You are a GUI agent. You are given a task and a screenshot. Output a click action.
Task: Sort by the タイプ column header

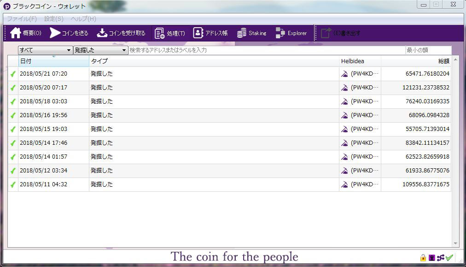(214, 61)
